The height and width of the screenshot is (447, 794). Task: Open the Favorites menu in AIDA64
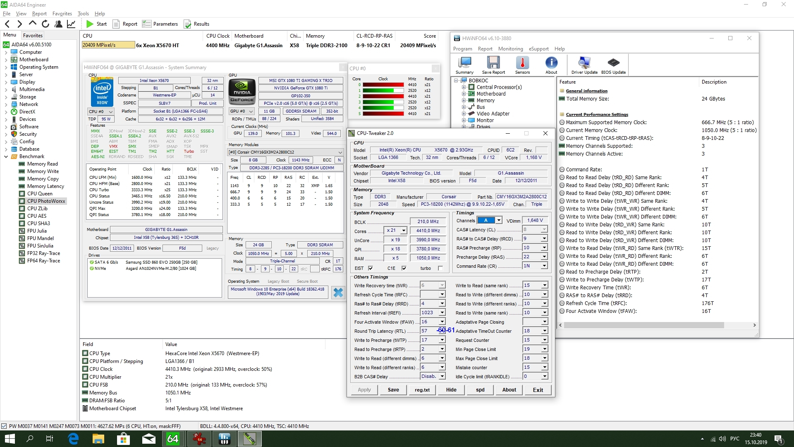point(62,14)
